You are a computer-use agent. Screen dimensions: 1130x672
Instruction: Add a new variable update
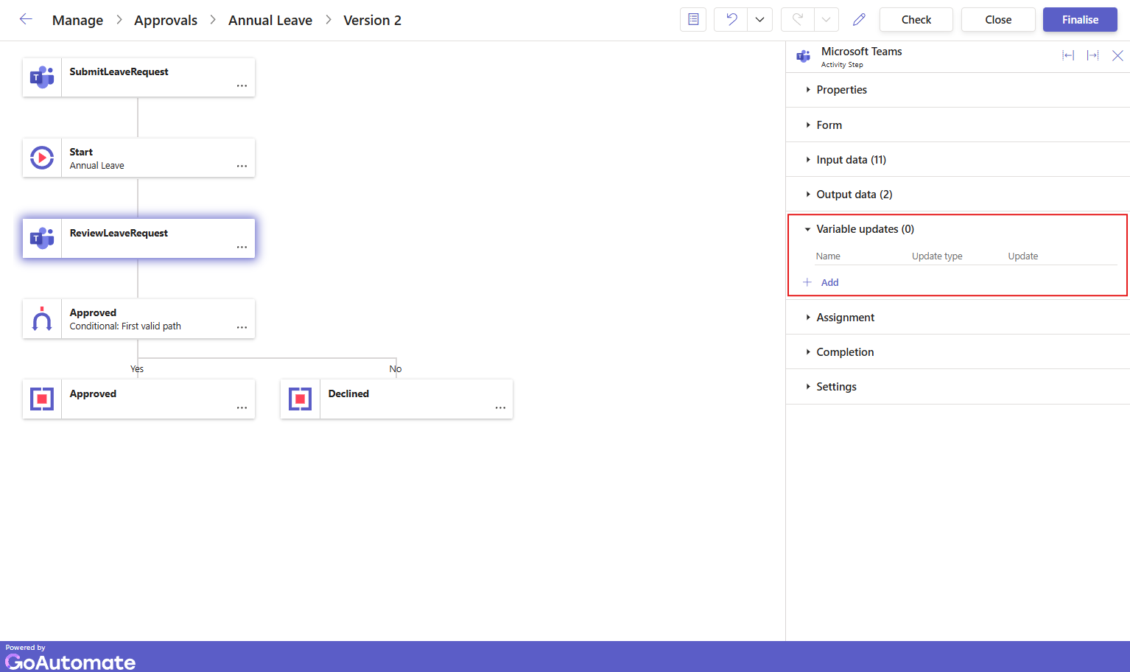tap(829, 283)
